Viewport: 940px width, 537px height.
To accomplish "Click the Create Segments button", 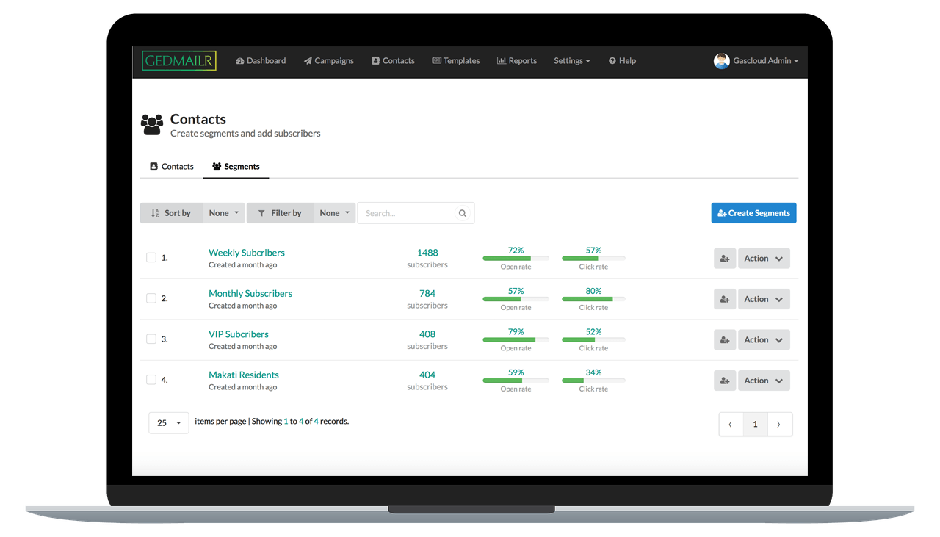I will (x=753, y=213).
